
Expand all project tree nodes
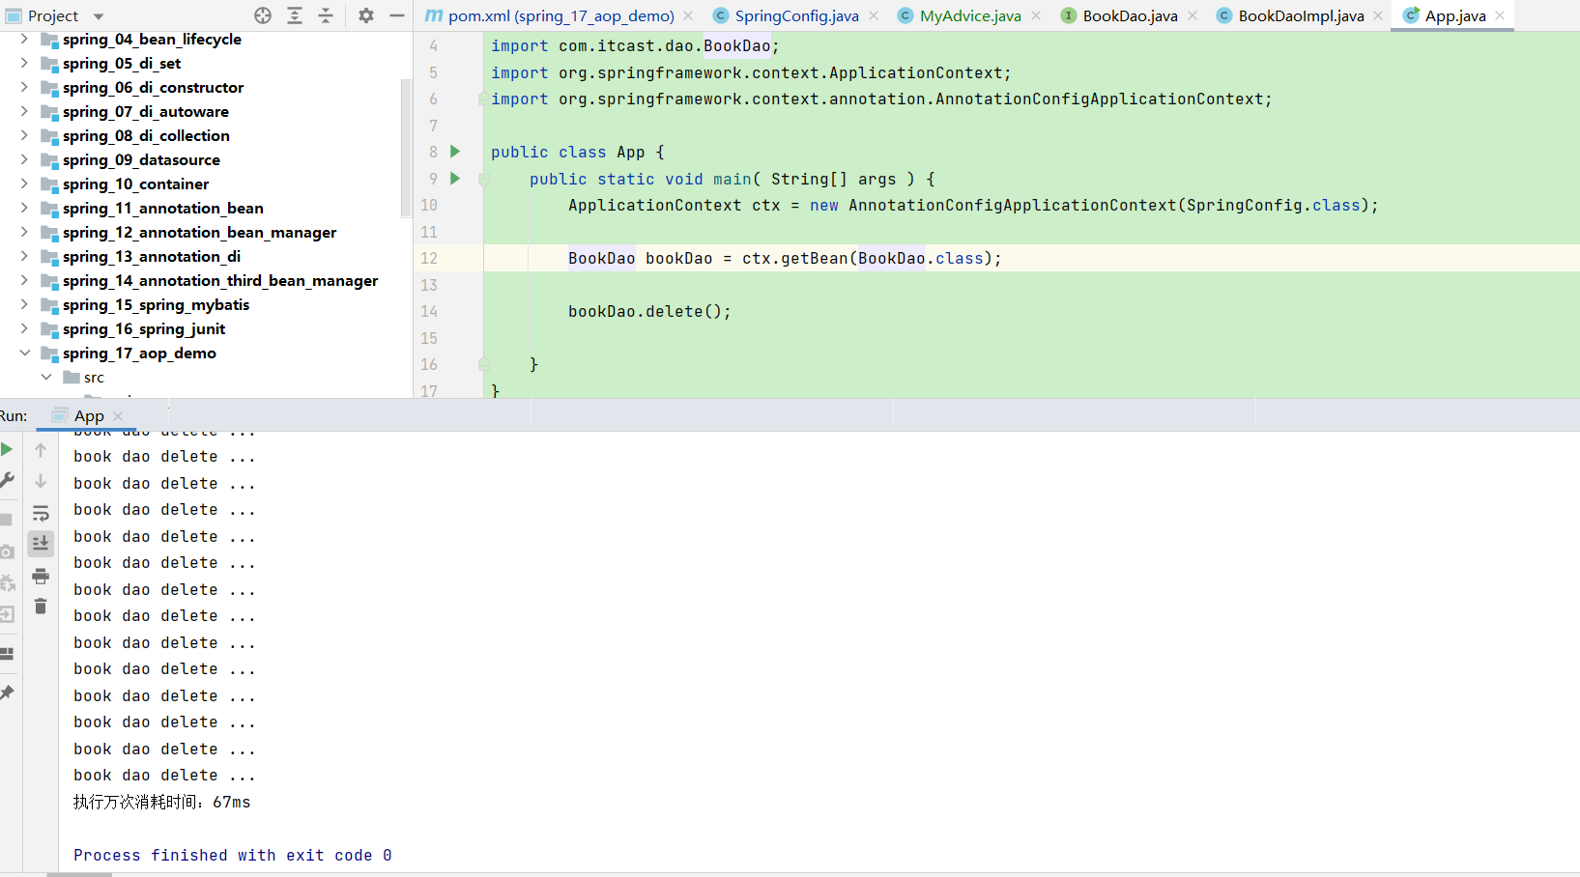295,15
